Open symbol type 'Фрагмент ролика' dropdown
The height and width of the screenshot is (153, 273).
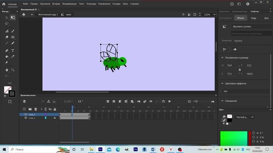tap(252, 26)
